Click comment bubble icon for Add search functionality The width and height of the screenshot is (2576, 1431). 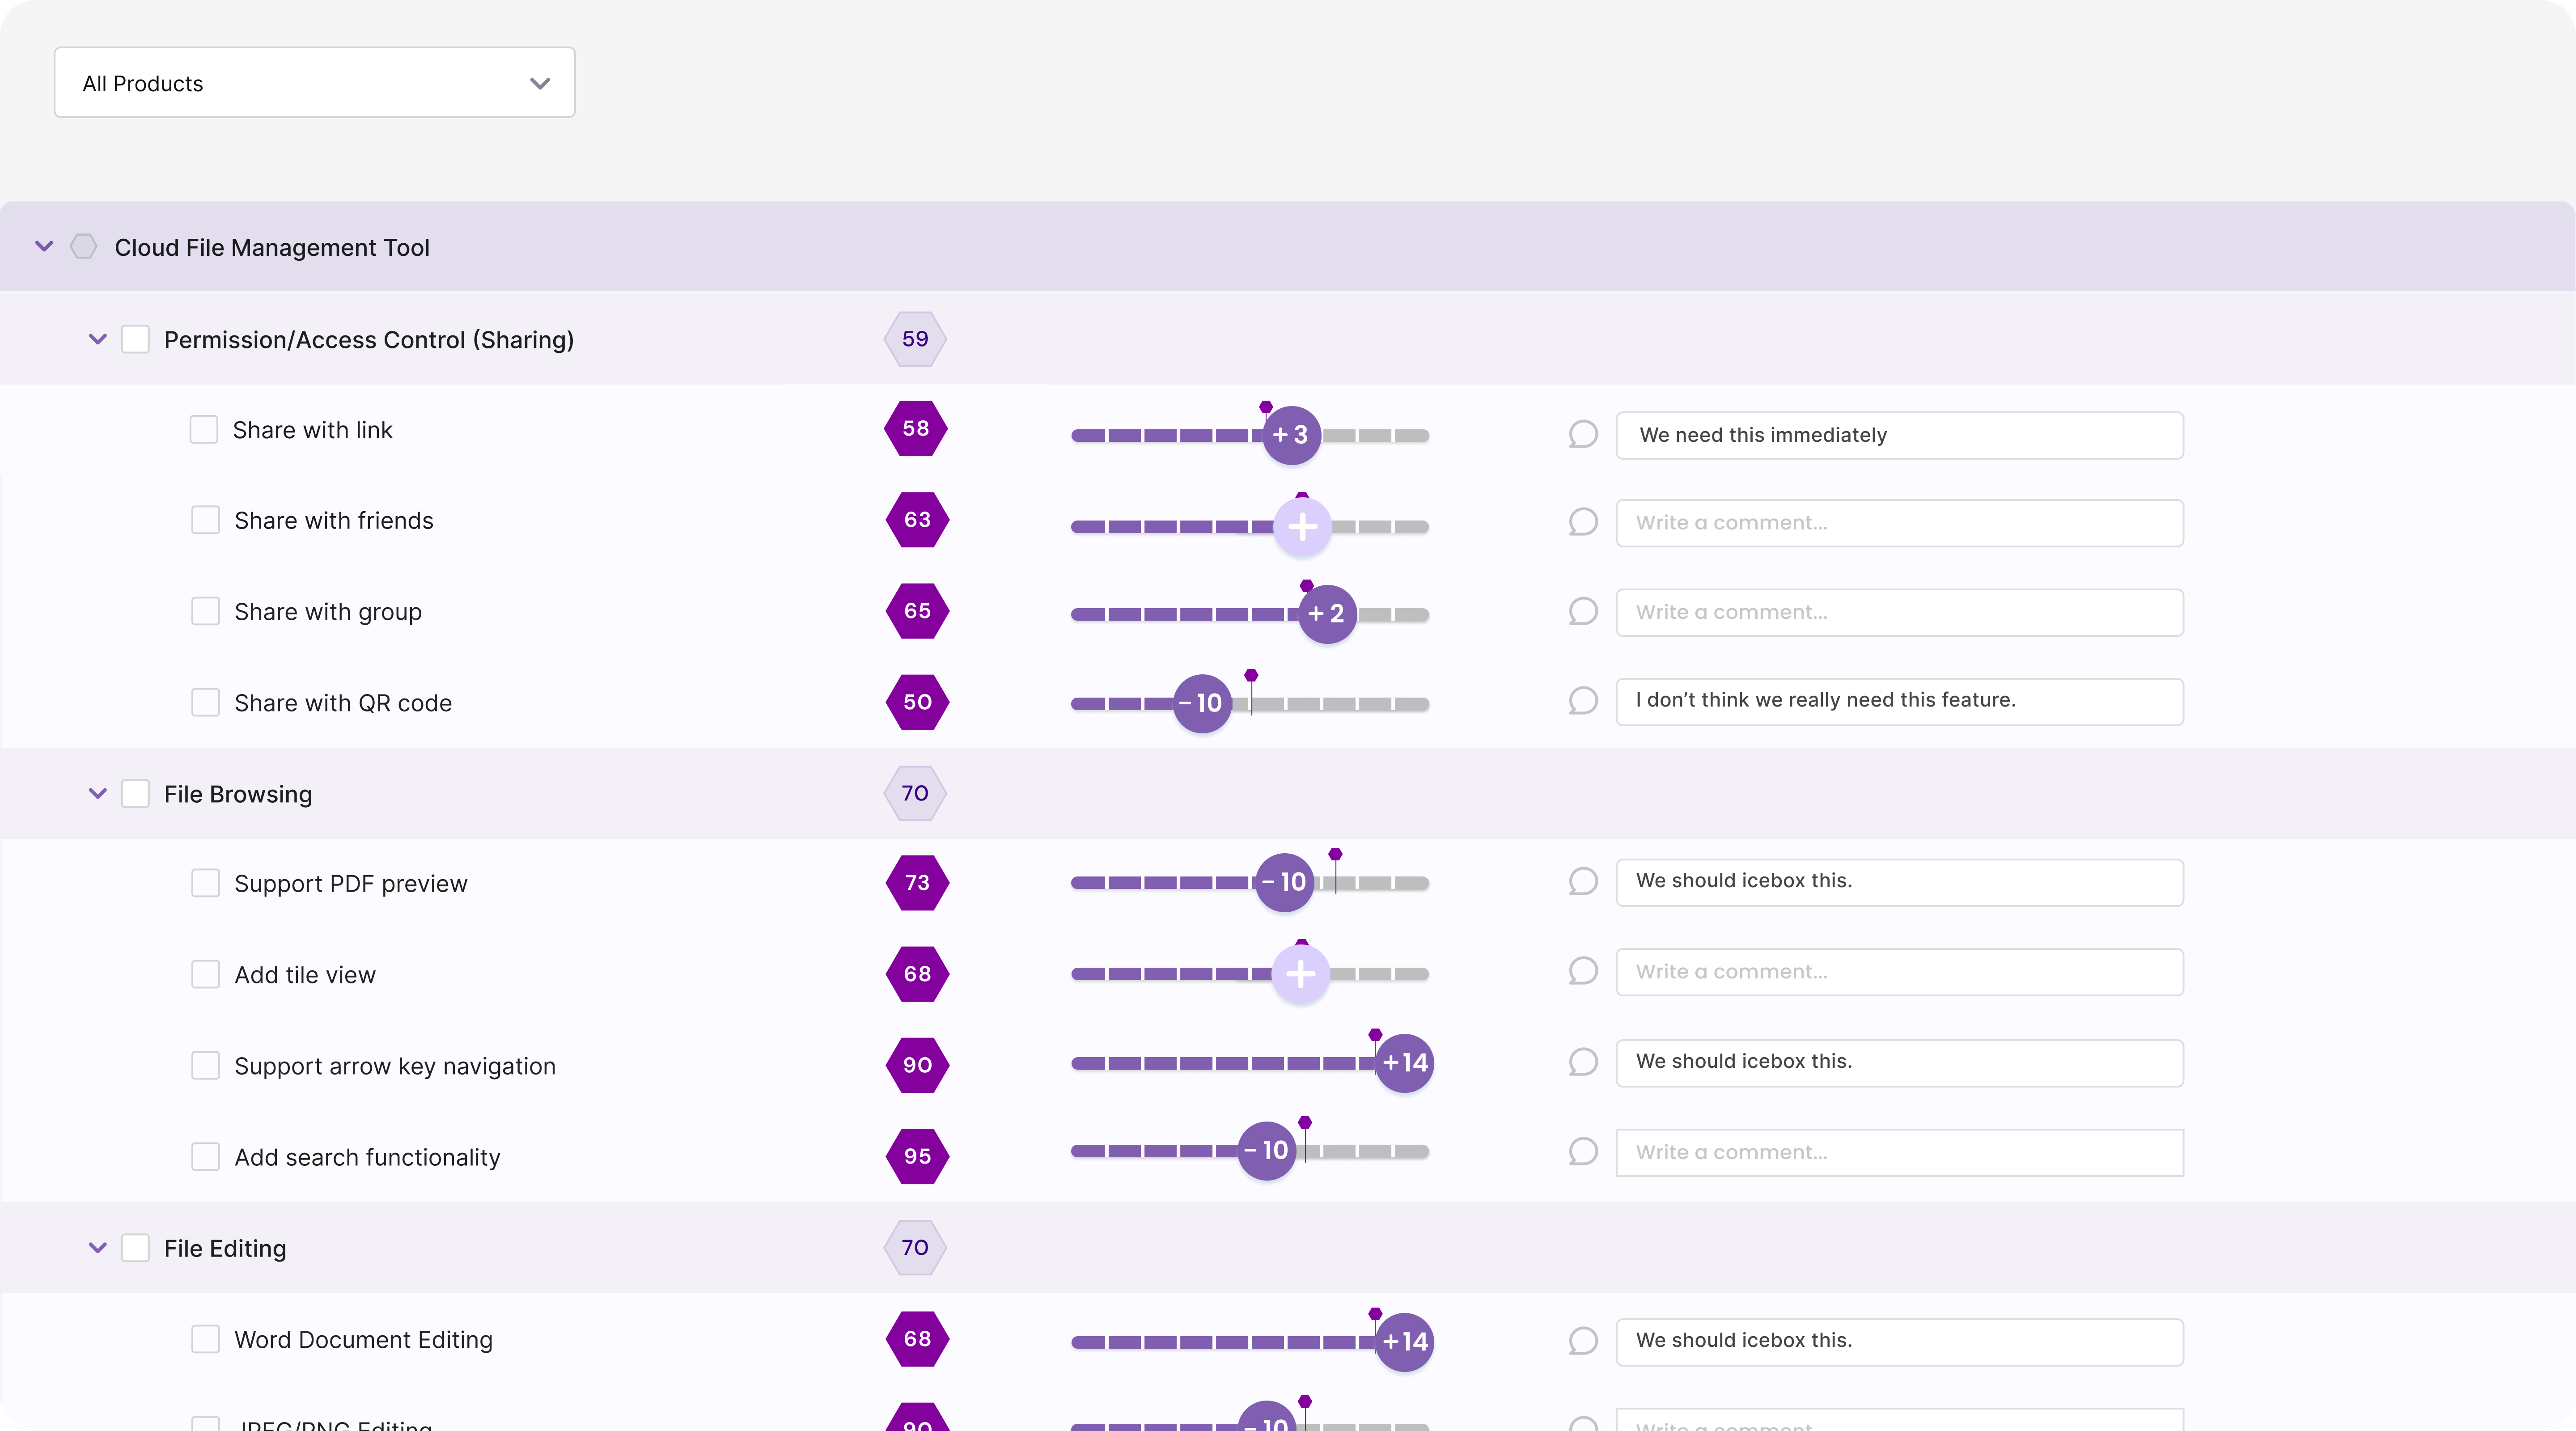[x=1583, y=1152]
